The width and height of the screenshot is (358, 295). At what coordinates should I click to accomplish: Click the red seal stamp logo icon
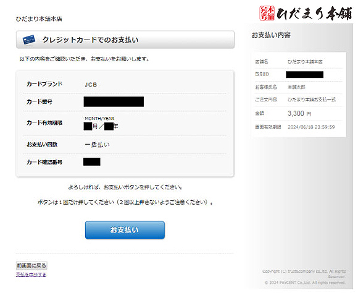point(267,14)
